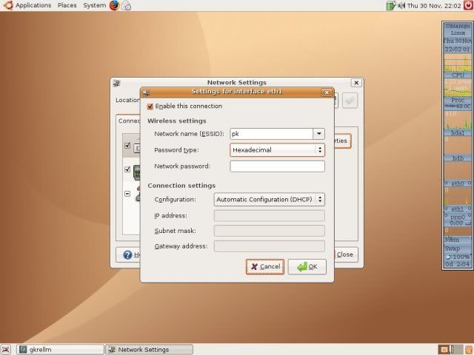The image size is (474, 355).
Task: Switch to the Connections tab in Network Settings
Action: [x=129, y=121]
